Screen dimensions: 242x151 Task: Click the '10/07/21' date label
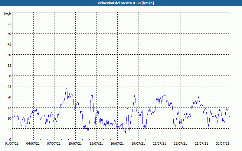coord(75,144)
